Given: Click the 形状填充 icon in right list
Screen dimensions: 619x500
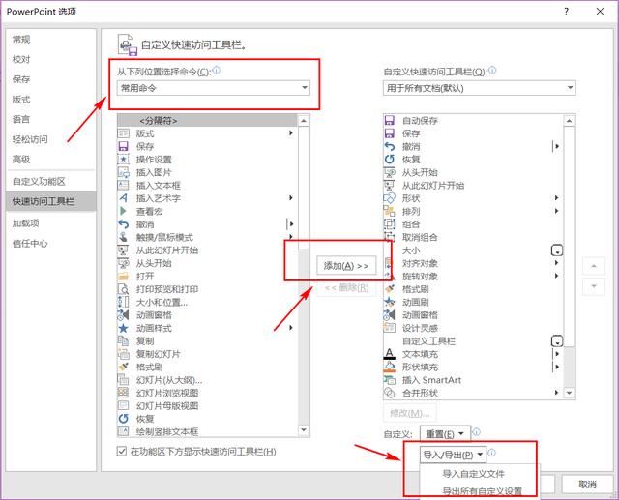Looking at the screenshot, I should pos(389,367).
